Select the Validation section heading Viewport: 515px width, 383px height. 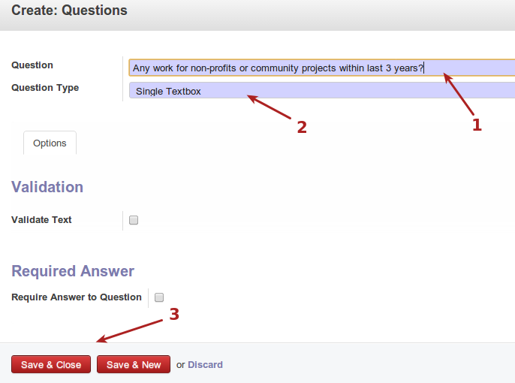pos(47,187)
